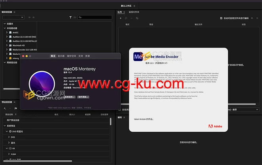This screenshot has width=262, height=165.
Task: Expand the Audition 22.5 U2B AIO [RiD] node
Action: 7,37
